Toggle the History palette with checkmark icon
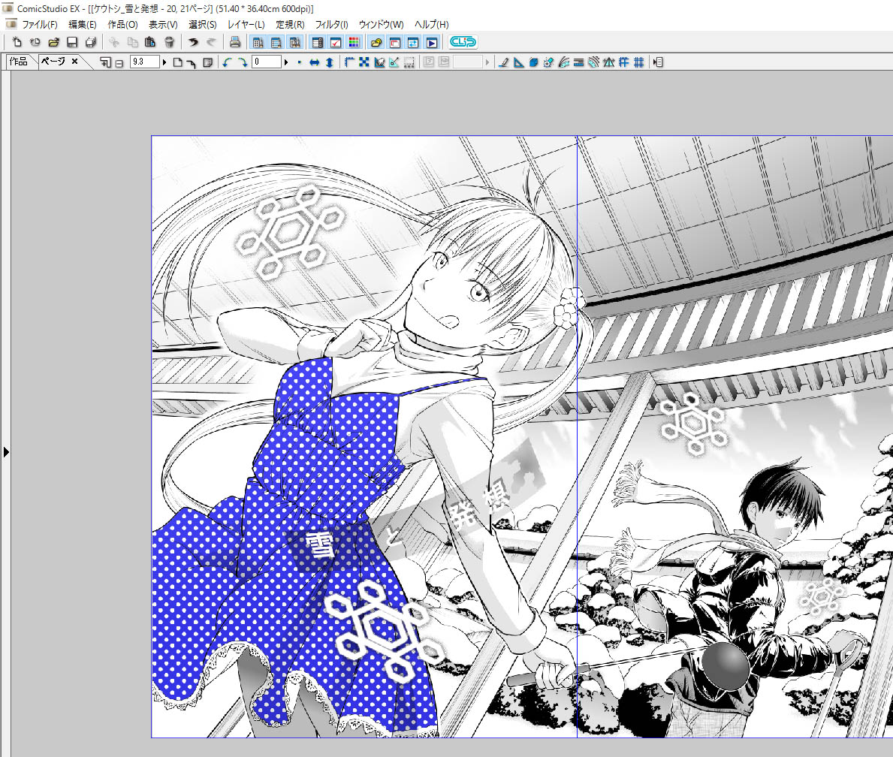Image resolution: width=893 pixels, height=757 pixels. (x=336, y=43)
